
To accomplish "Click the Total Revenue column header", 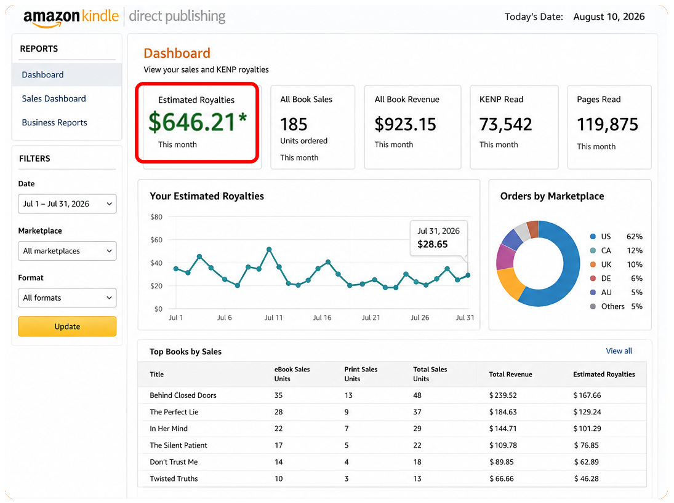I will [510, 374].
